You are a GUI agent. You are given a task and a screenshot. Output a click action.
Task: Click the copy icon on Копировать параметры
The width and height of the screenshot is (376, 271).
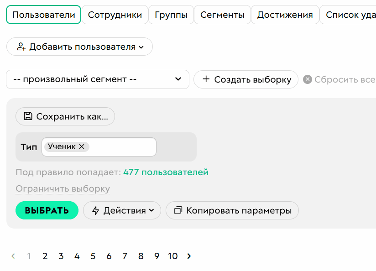(177, 210)
